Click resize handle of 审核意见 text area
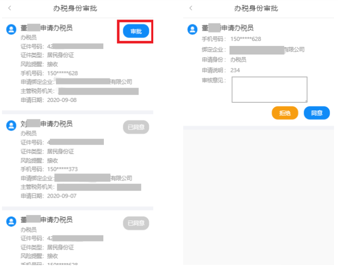Image resolution: width=338 pixels, height=271 pixels. tap(306, 101)
